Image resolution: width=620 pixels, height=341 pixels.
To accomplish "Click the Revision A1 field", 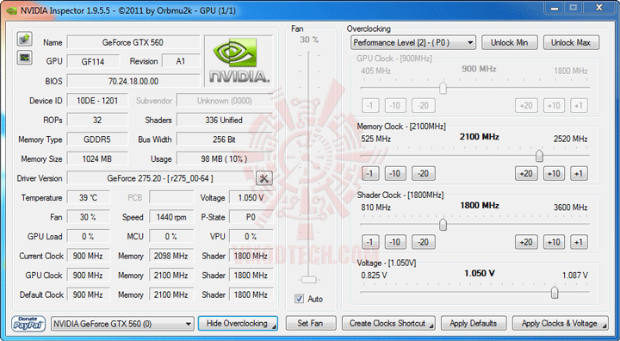I will (x=181, y=62).
